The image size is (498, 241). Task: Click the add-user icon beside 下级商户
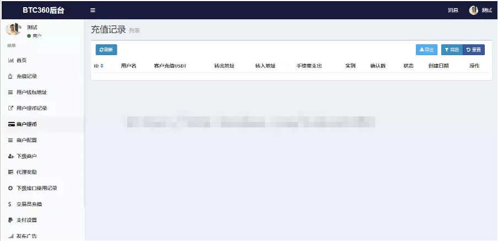pyautogui.click(x=11, y=156)
